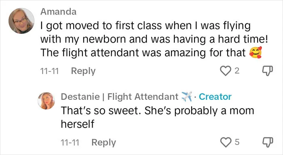
Task: Dislike Destanie's reply with thumbs-down icon
Action: point(267,142)
